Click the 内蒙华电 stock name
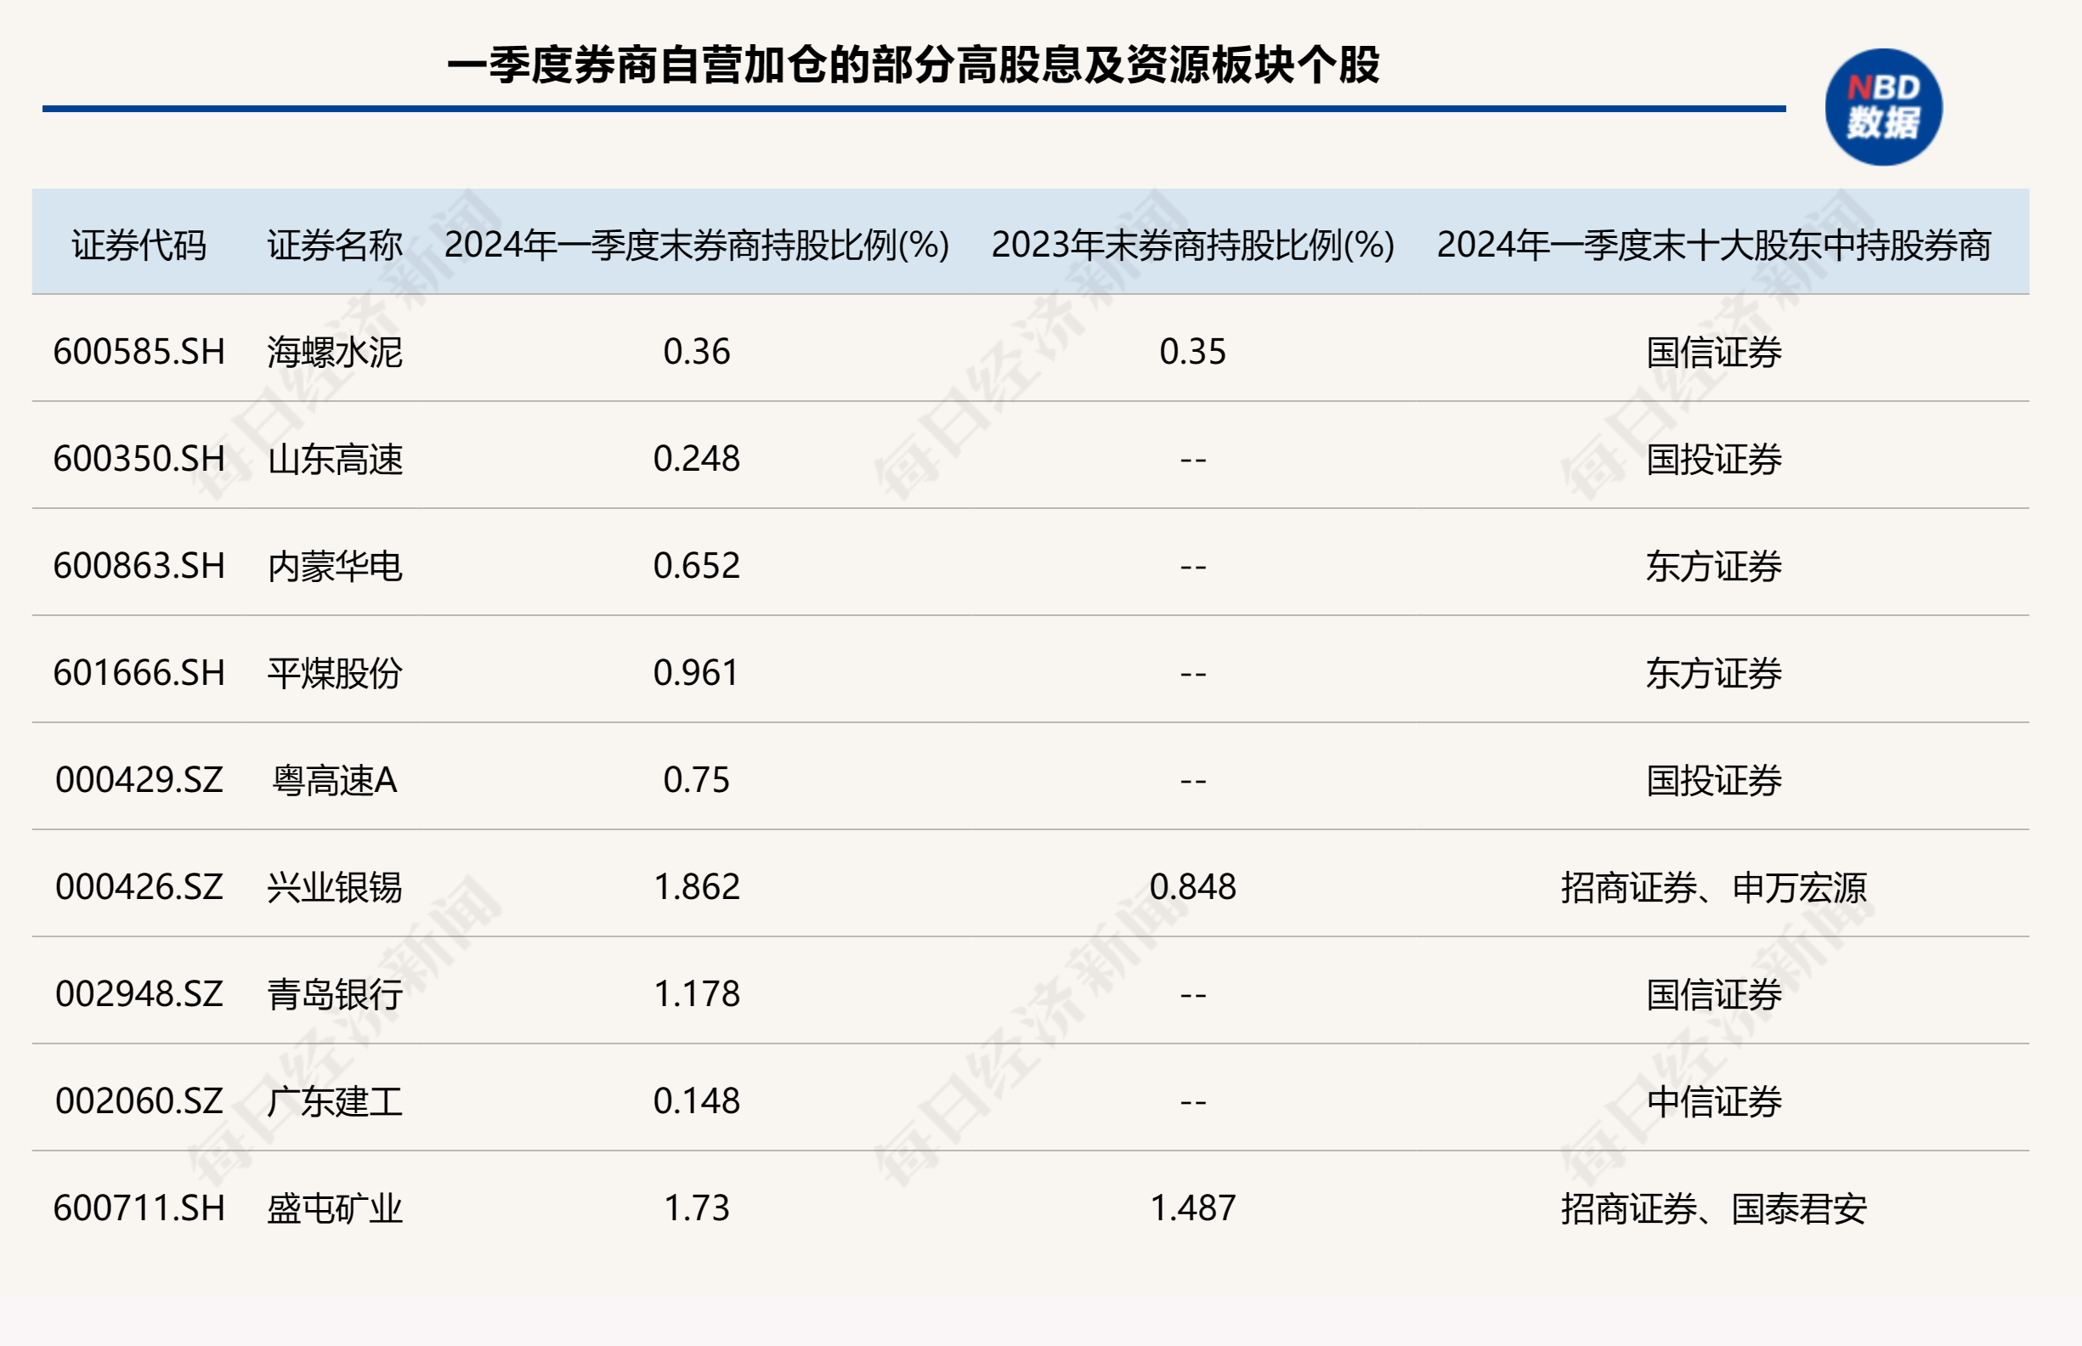This screenshot has width=2082, height=1346. (335, 567)
